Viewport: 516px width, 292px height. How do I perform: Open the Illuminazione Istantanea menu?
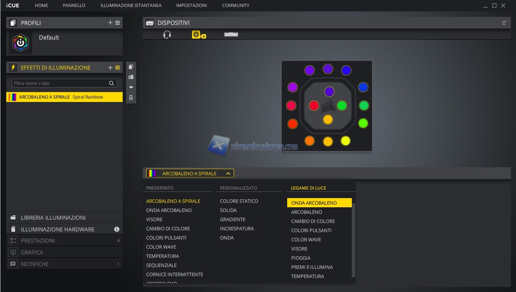(x=131, y=6)
